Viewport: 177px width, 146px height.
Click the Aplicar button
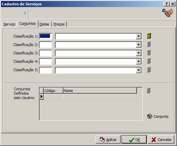(x=108, y=140)
